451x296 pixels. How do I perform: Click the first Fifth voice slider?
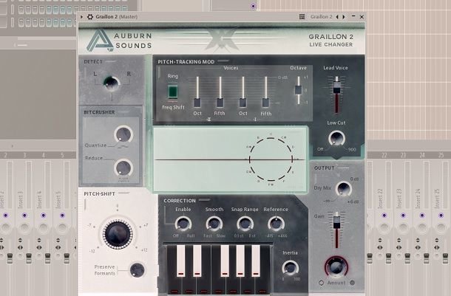pos(220,103)
